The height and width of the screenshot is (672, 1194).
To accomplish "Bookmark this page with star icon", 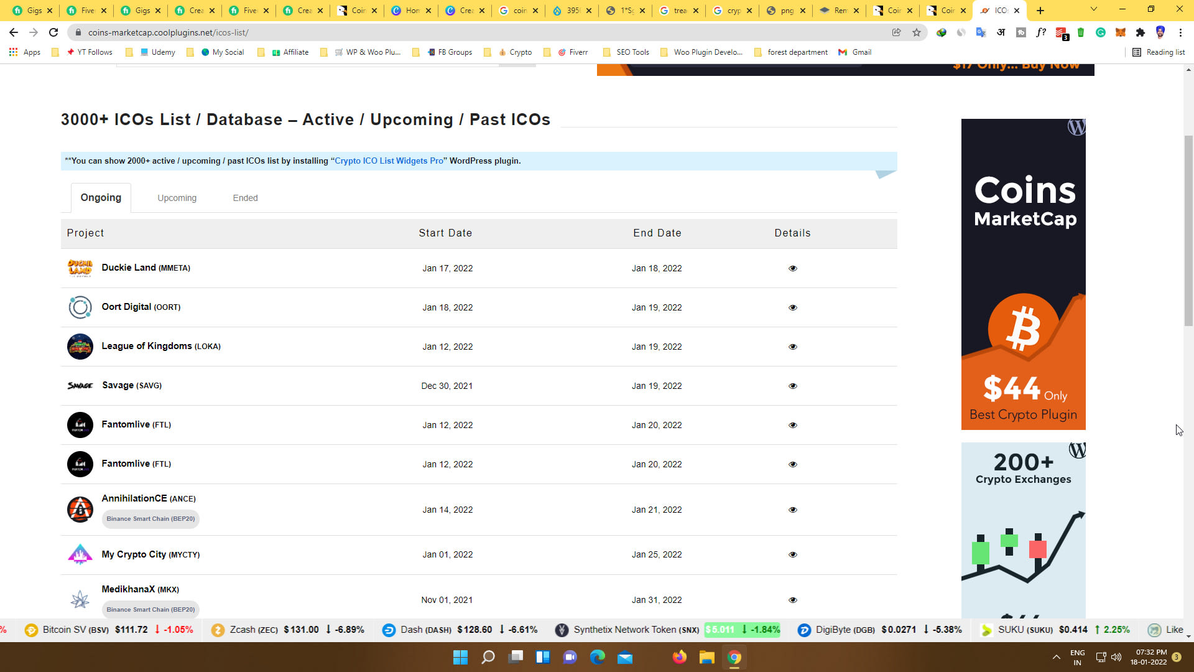I will (916, 32).
